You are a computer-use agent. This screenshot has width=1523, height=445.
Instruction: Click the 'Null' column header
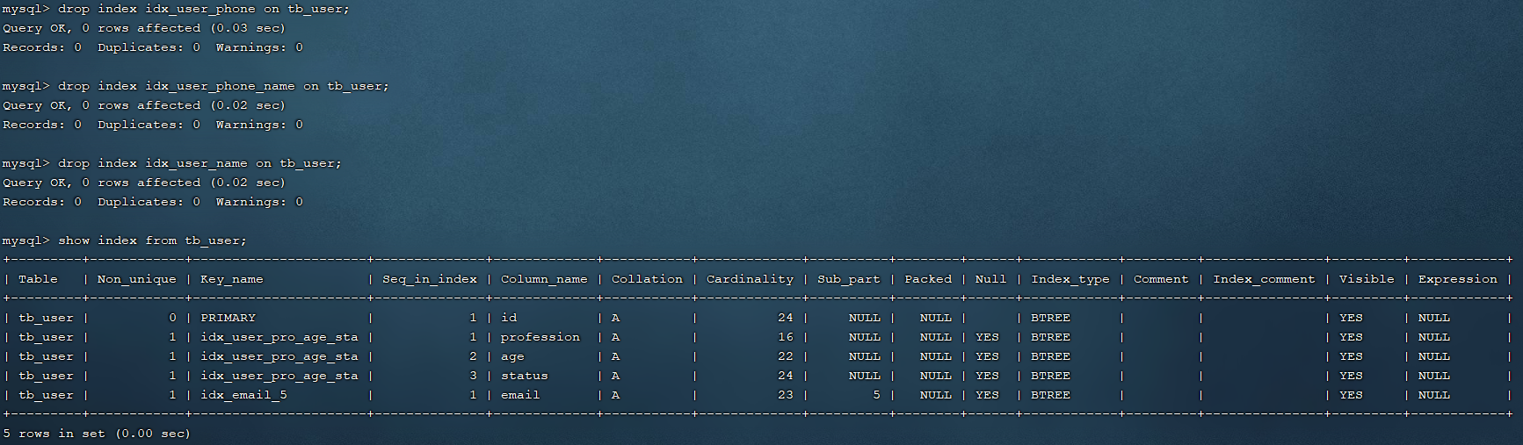(990, 279)
